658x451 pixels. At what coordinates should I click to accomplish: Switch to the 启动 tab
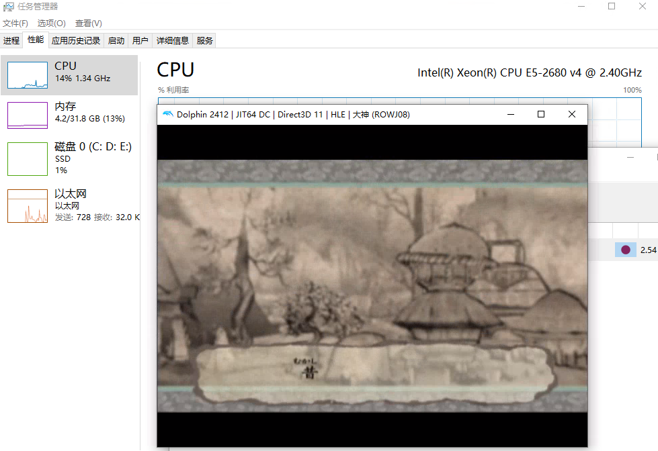(116, 41)
